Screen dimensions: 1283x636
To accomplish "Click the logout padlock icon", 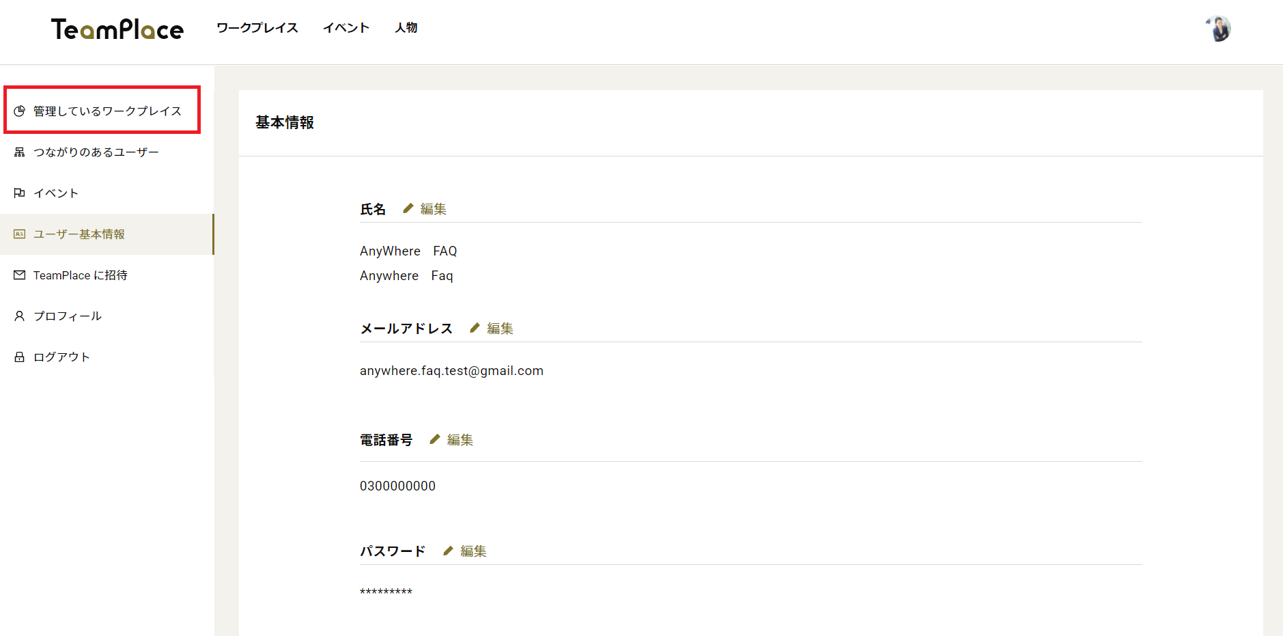I will click(20, 357).
